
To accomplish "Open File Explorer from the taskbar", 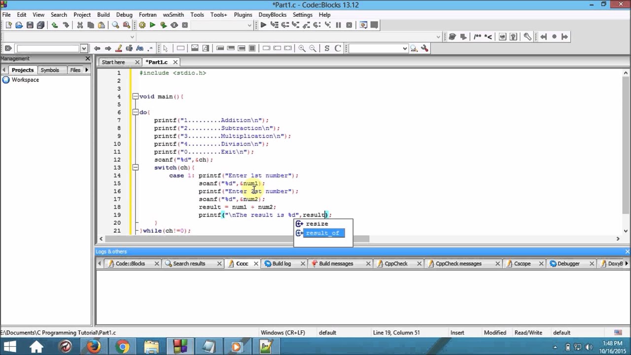I will [x=151, y=347].
